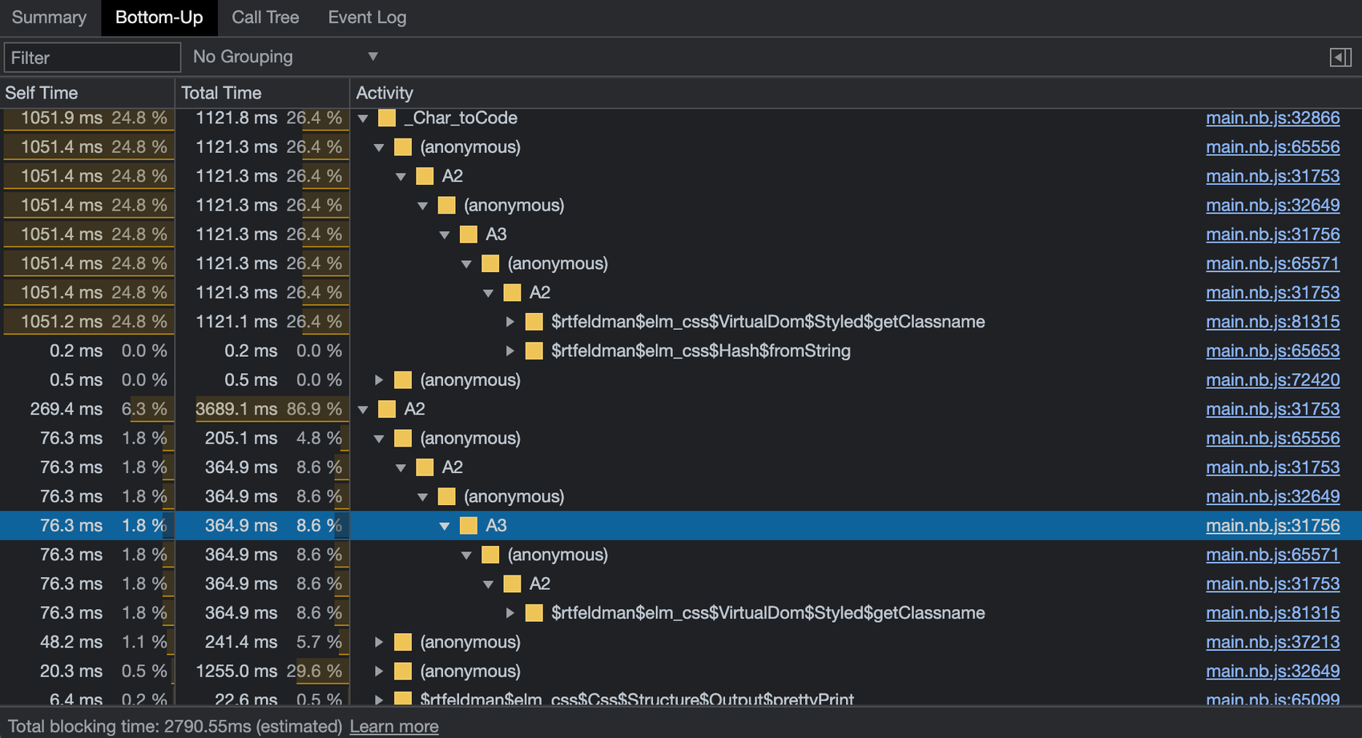Viewport: 1362px width, 738px height.
Task: Open link main.nb.js:65653
Action: click(x=1272, y=351)
